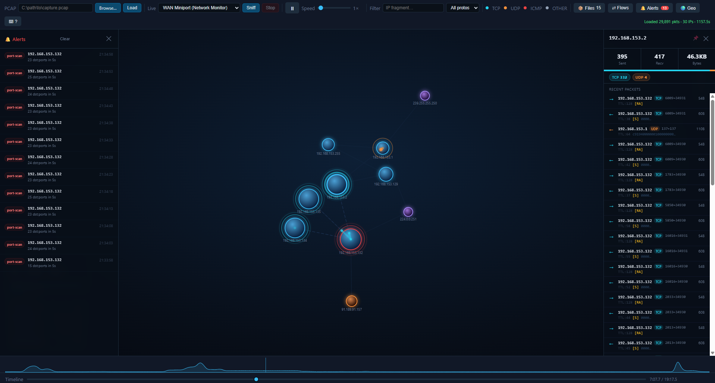715x383 pixels.
Task: Select node 192.168.153.1 in graph
Action: coord(382,148)
